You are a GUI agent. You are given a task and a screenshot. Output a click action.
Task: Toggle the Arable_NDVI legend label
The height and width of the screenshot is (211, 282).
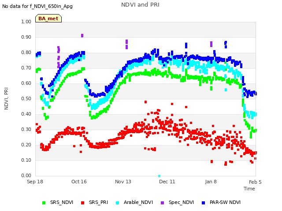pyautogui.click(x=138, y=202)
